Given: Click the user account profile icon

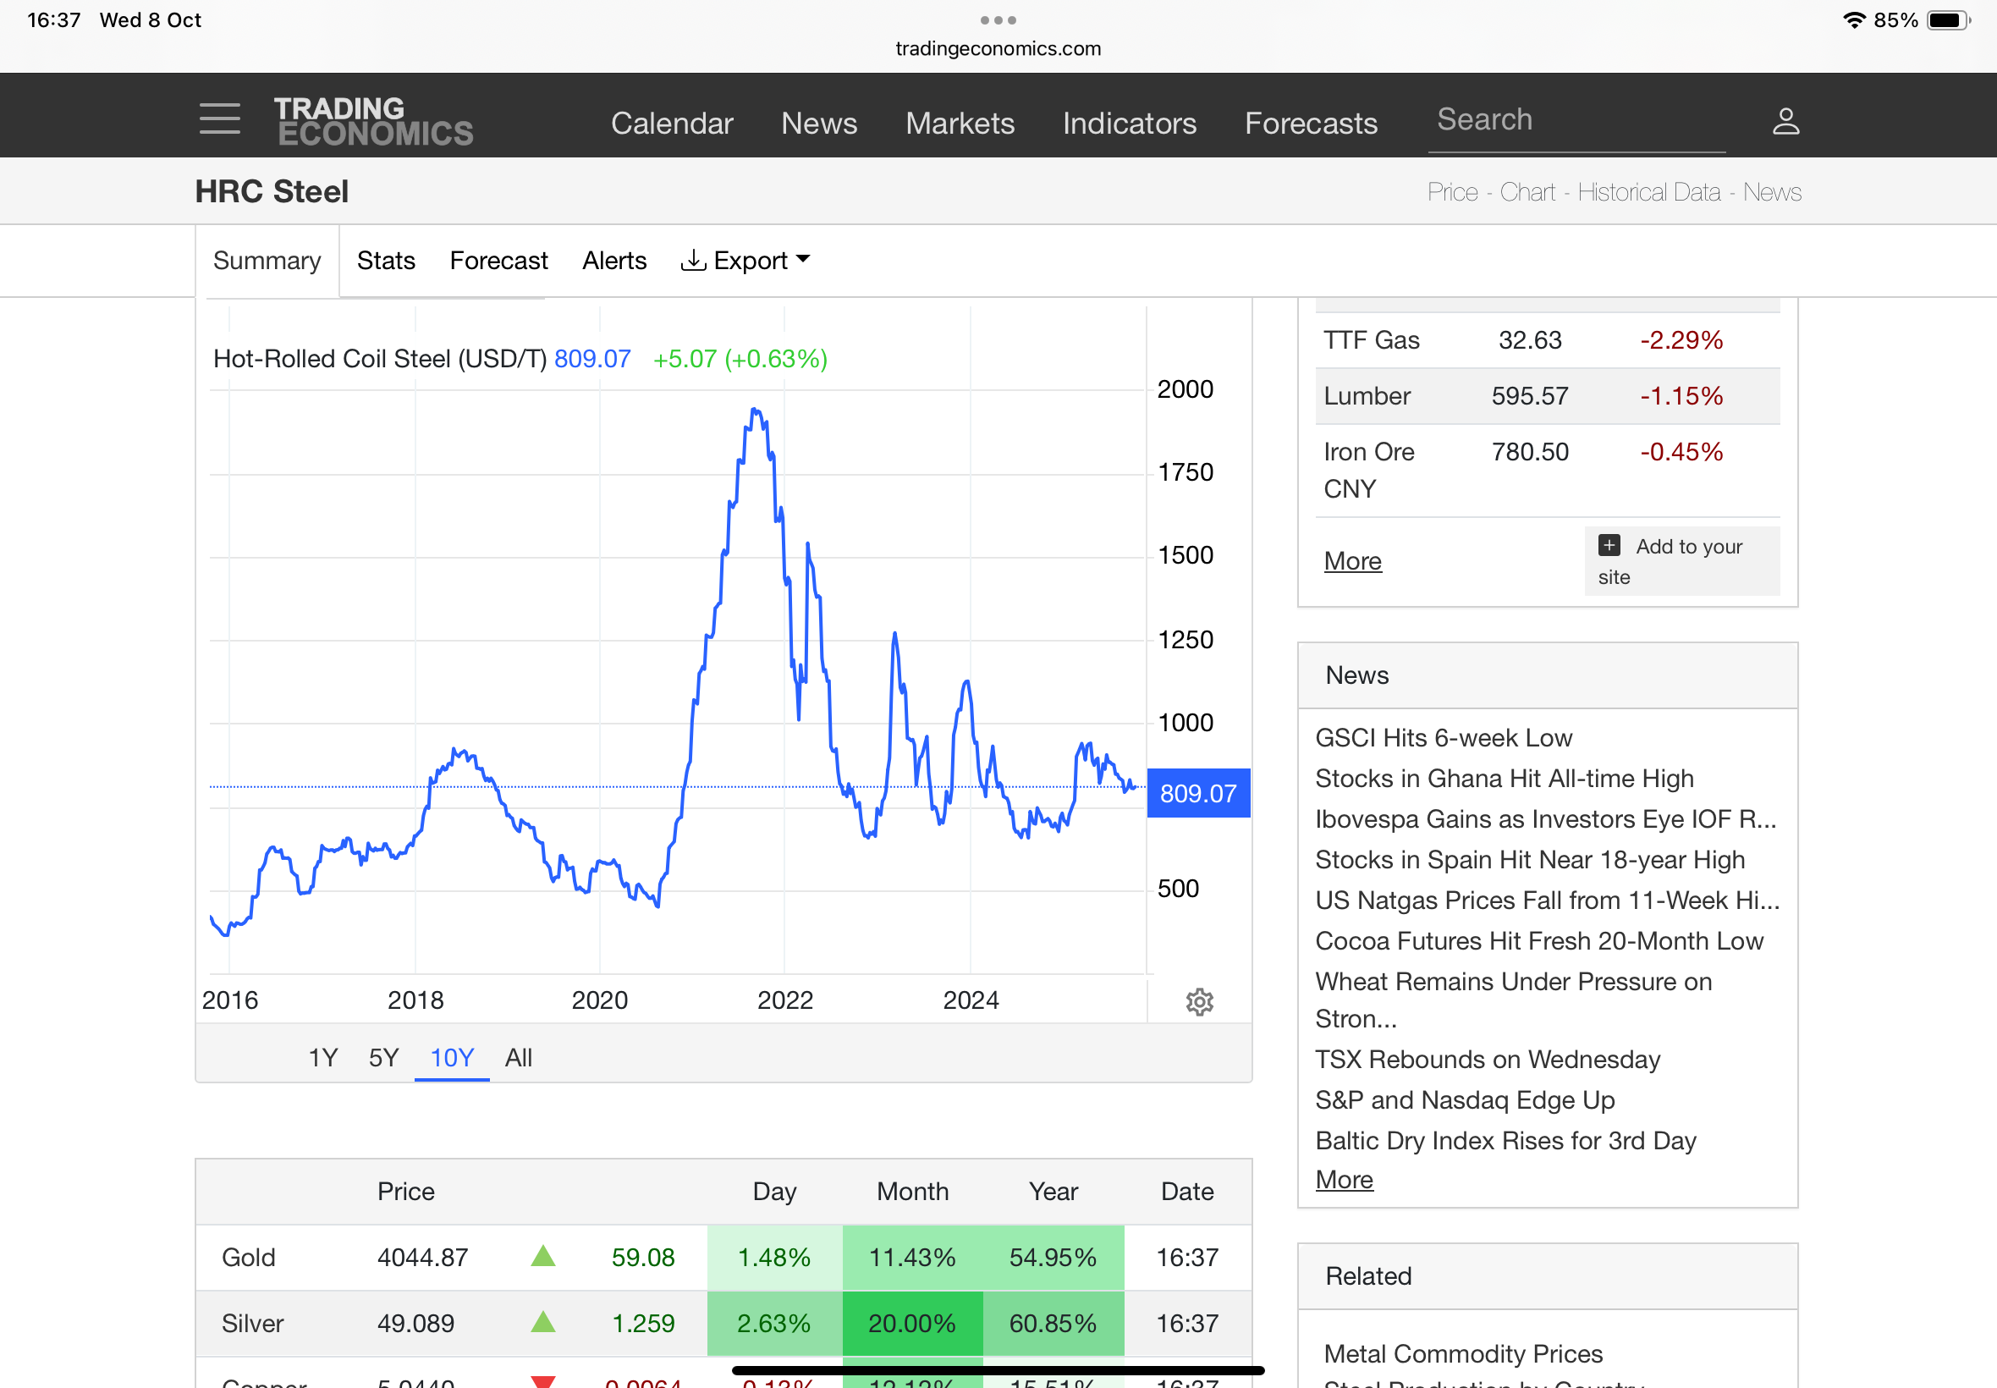Looking at the screenshot, I should 1785,121.
